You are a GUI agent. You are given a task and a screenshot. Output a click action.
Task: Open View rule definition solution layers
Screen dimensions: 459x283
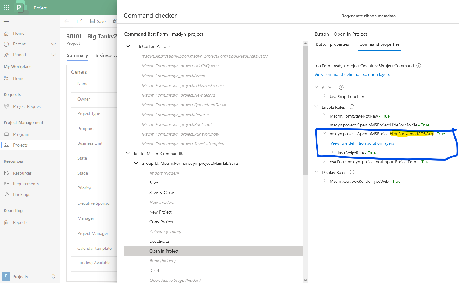coord(362,143)
